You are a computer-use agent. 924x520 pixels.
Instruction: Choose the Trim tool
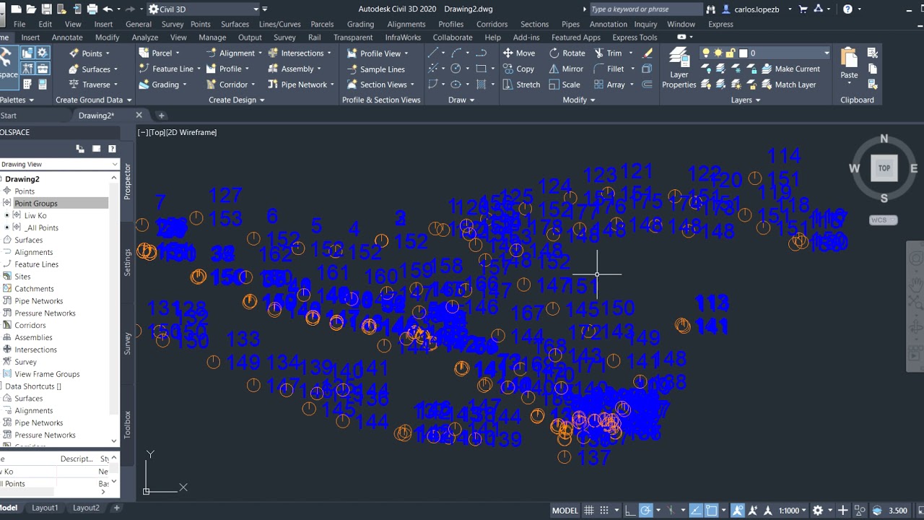(609, 53)
